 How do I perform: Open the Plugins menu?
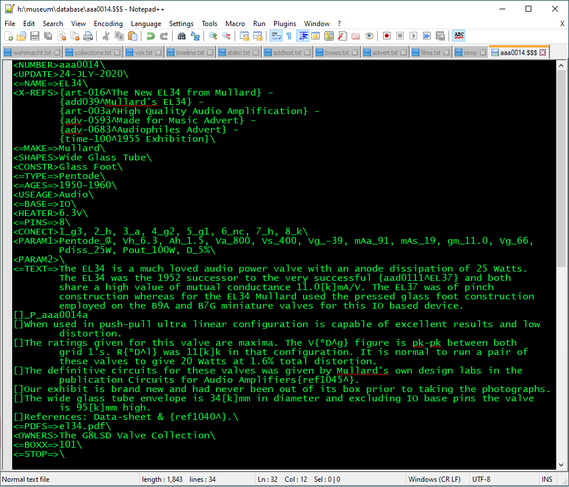pyautogui.click(x=284, y=24)
